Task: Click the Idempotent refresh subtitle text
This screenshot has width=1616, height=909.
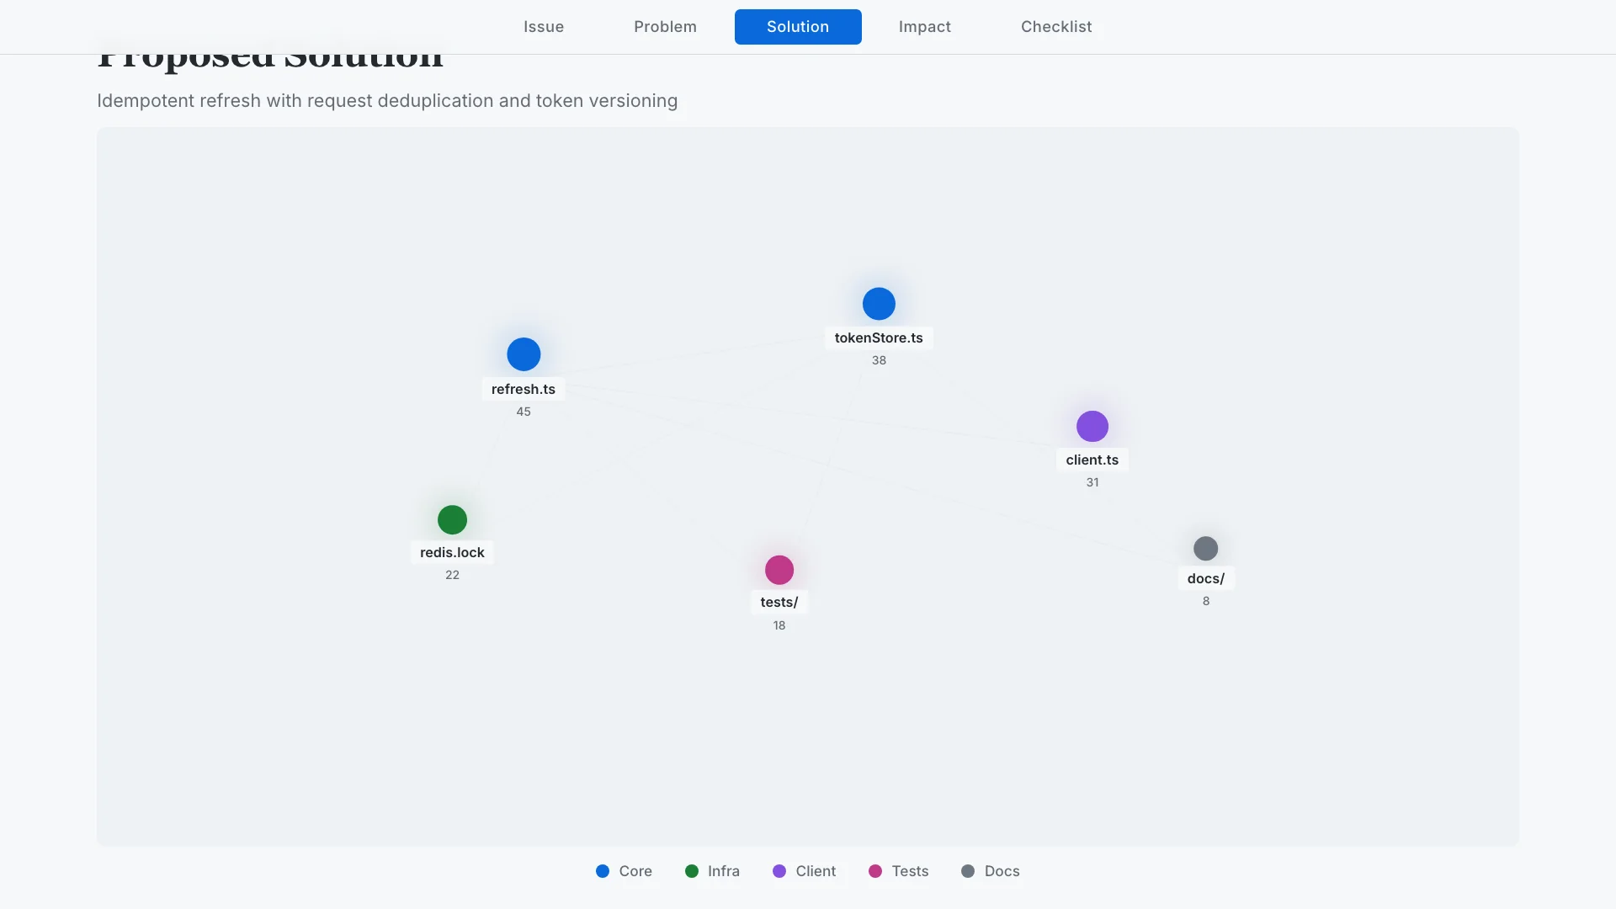Action: (x=387, y=101)
